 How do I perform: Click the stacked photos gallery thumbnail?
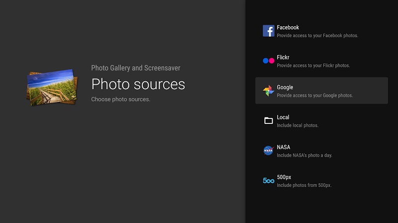point(52,87)
